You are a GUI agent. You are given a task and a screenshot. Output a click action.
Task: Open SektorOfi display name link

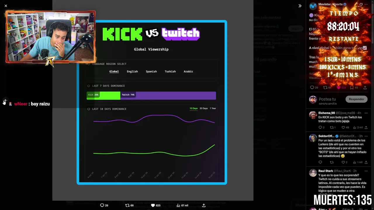(326, 136)
